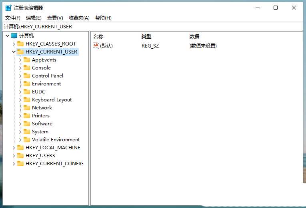Click the REG_SZ type cell
Viewport: 306px width, 208px height.
pyautogui.click(x=150, y=46)
